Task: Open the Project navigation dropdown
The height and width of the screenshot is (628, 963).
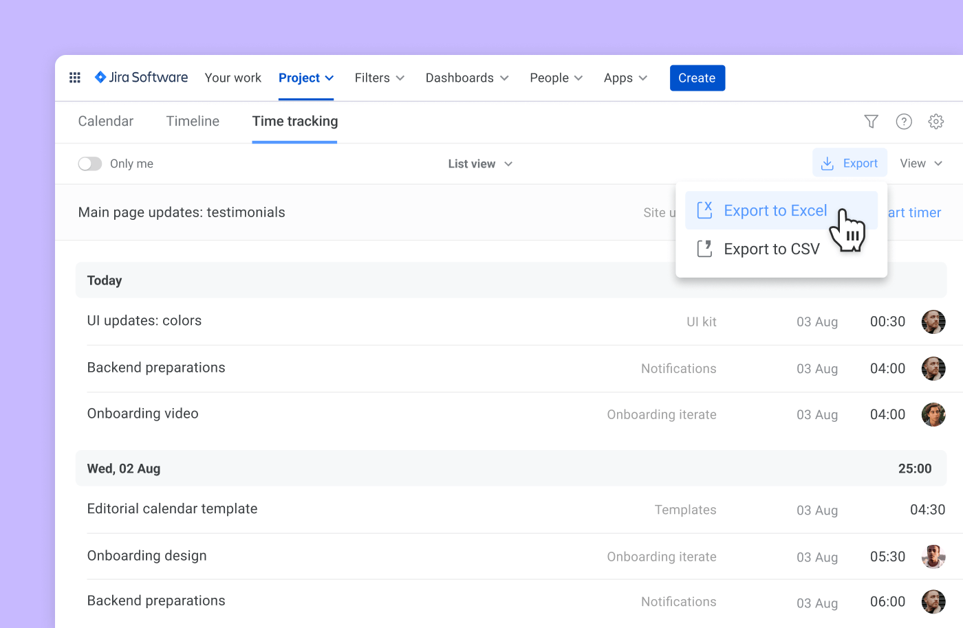Action: tap(306, 78)
